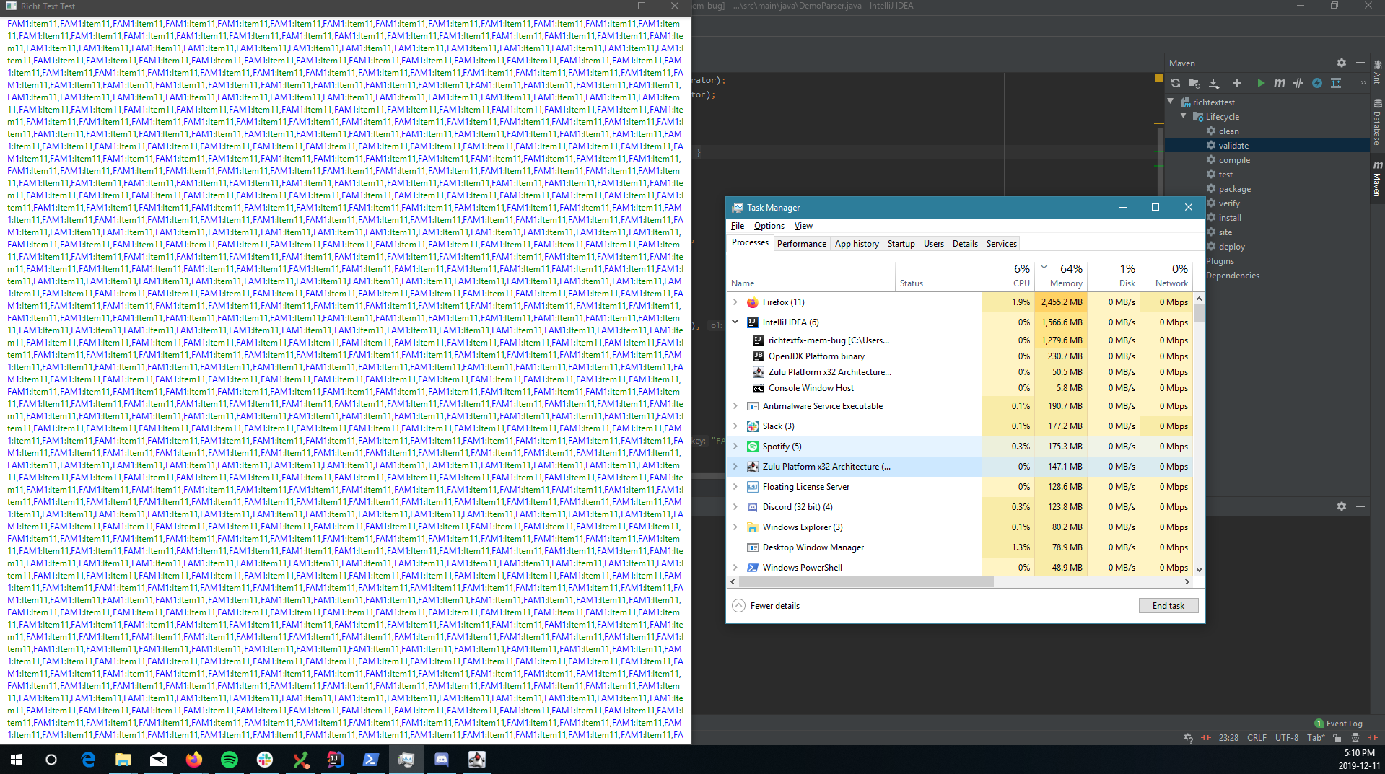Open Maven settings via the gear icon
The image size is (1385, 774).
1341,63
